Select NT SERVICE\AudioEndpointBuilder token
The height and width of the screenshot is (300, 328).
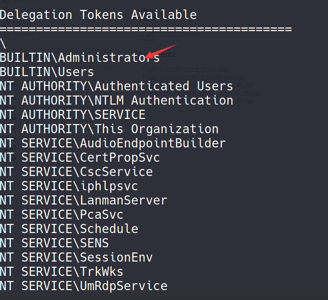point(113,143)
